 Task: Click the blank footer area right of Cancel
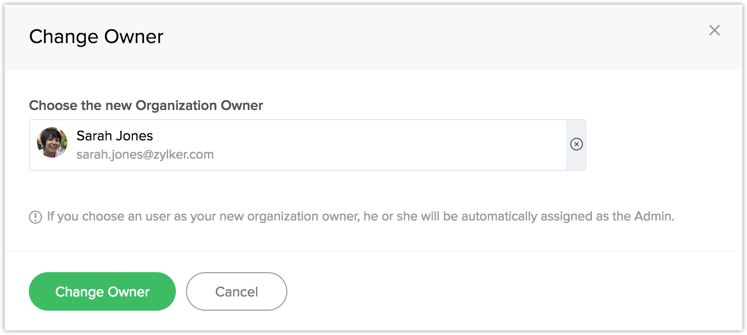pos(507,291)
